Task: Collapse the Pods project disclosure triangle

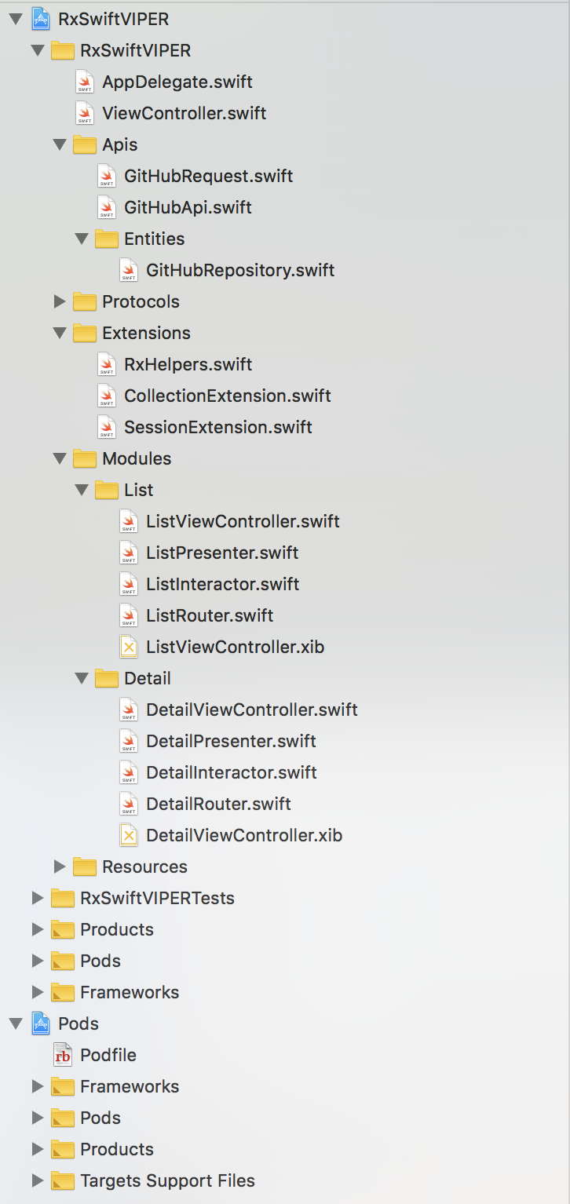Action: pyautogui.click(x=15, y=1024)
